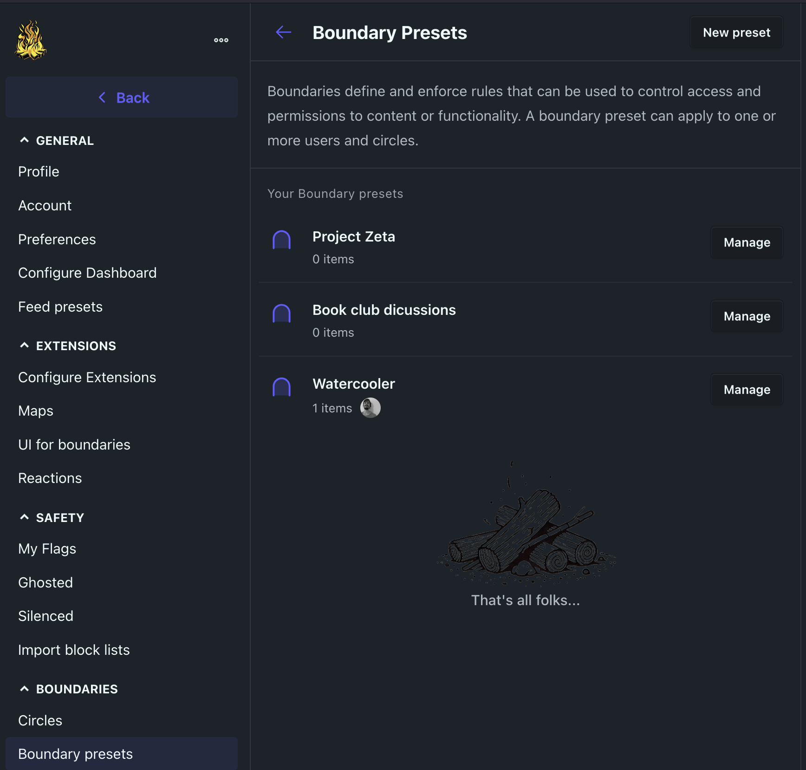Click the sidebar Back button
The width and height of the screenshot is (806, 770).
pyautogui.click(x=122, y=98)
